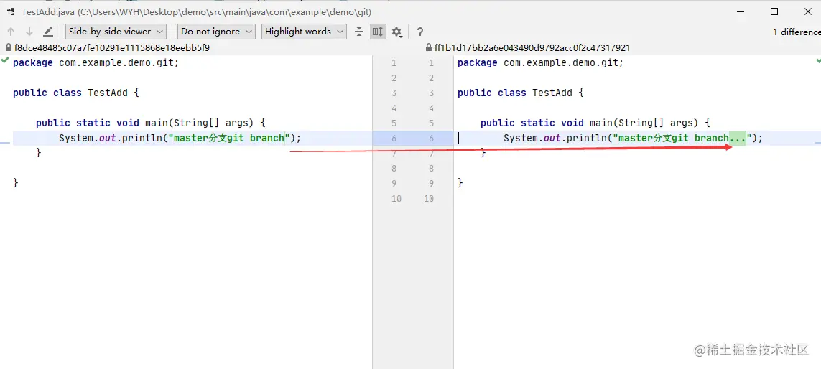Click the green checkmark in left pane corner
821x369 pixels.
click(5, 61)
